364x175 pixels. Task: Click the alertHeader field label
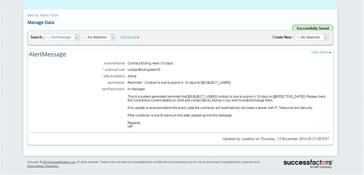(x=116, y=83)
